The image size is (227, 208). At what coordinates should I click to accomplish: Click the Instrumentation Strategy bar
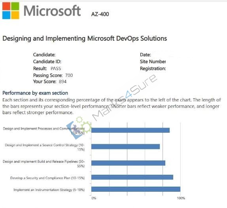136,189
